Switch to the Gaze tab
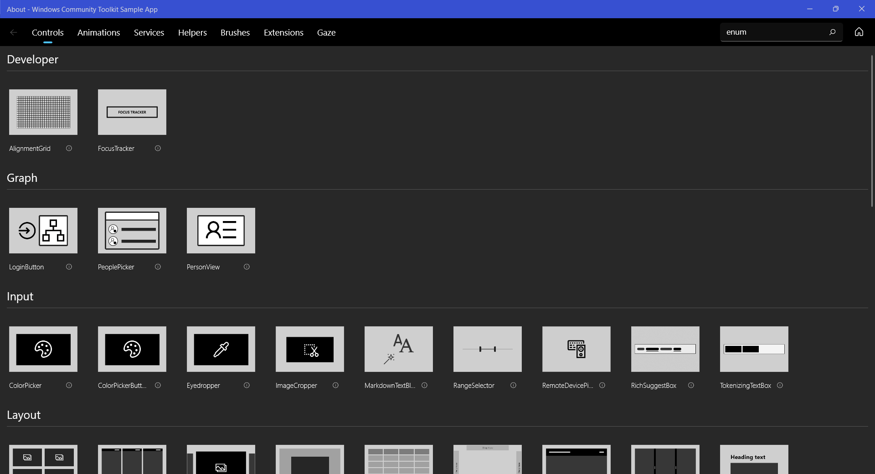This screenshot has height=474, width=875. (x=326, y=32)
